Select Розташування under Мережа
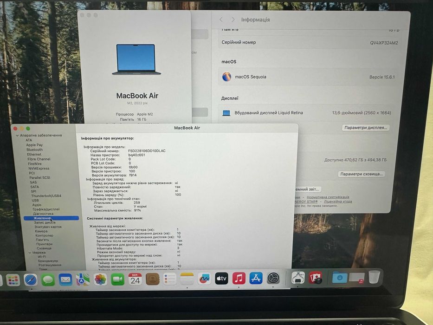The image size is (433, 325). (50, 265)
